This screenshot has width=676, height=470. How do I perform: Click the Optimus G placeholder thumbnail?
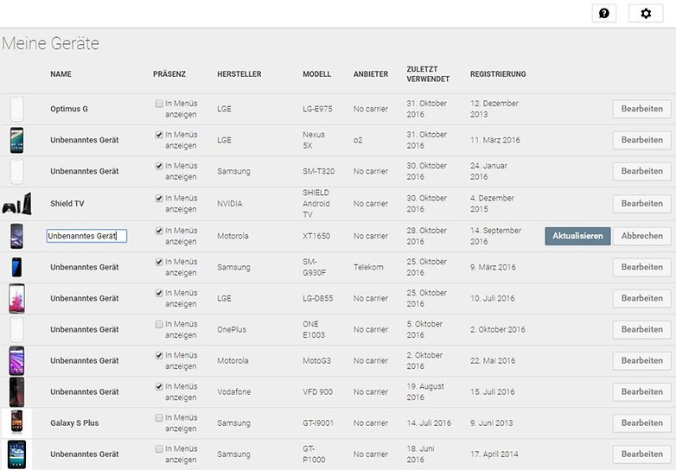16,109
